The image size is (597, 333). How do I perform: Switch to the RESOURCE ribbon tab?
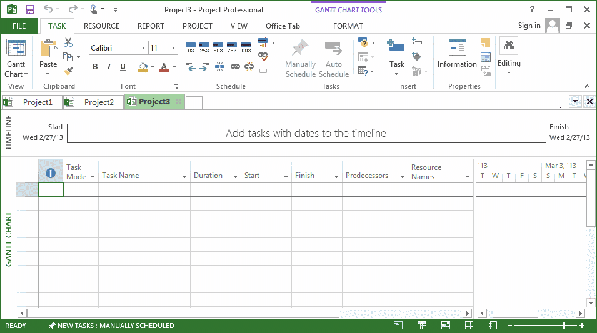click(x=101, y=26)
